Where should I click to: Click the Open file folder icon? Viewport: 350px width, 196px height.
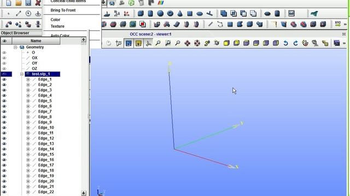point(19,3)
